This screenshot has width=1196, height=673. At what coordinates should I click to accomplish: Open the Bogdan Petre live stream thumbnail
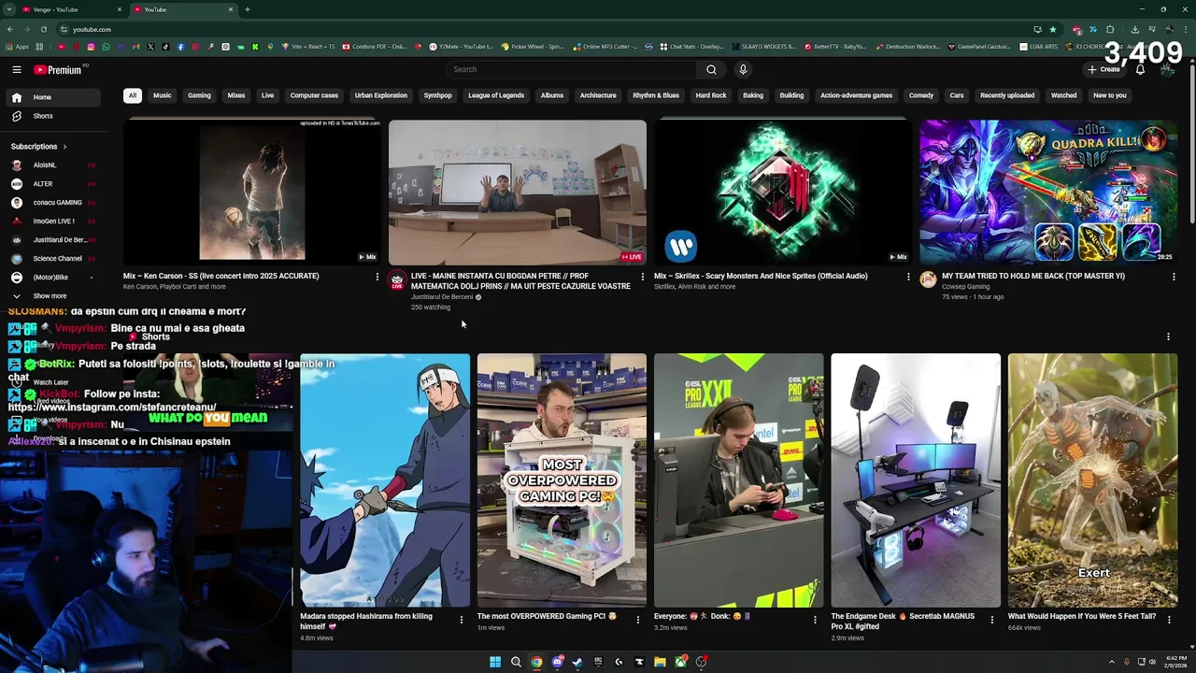518,192
